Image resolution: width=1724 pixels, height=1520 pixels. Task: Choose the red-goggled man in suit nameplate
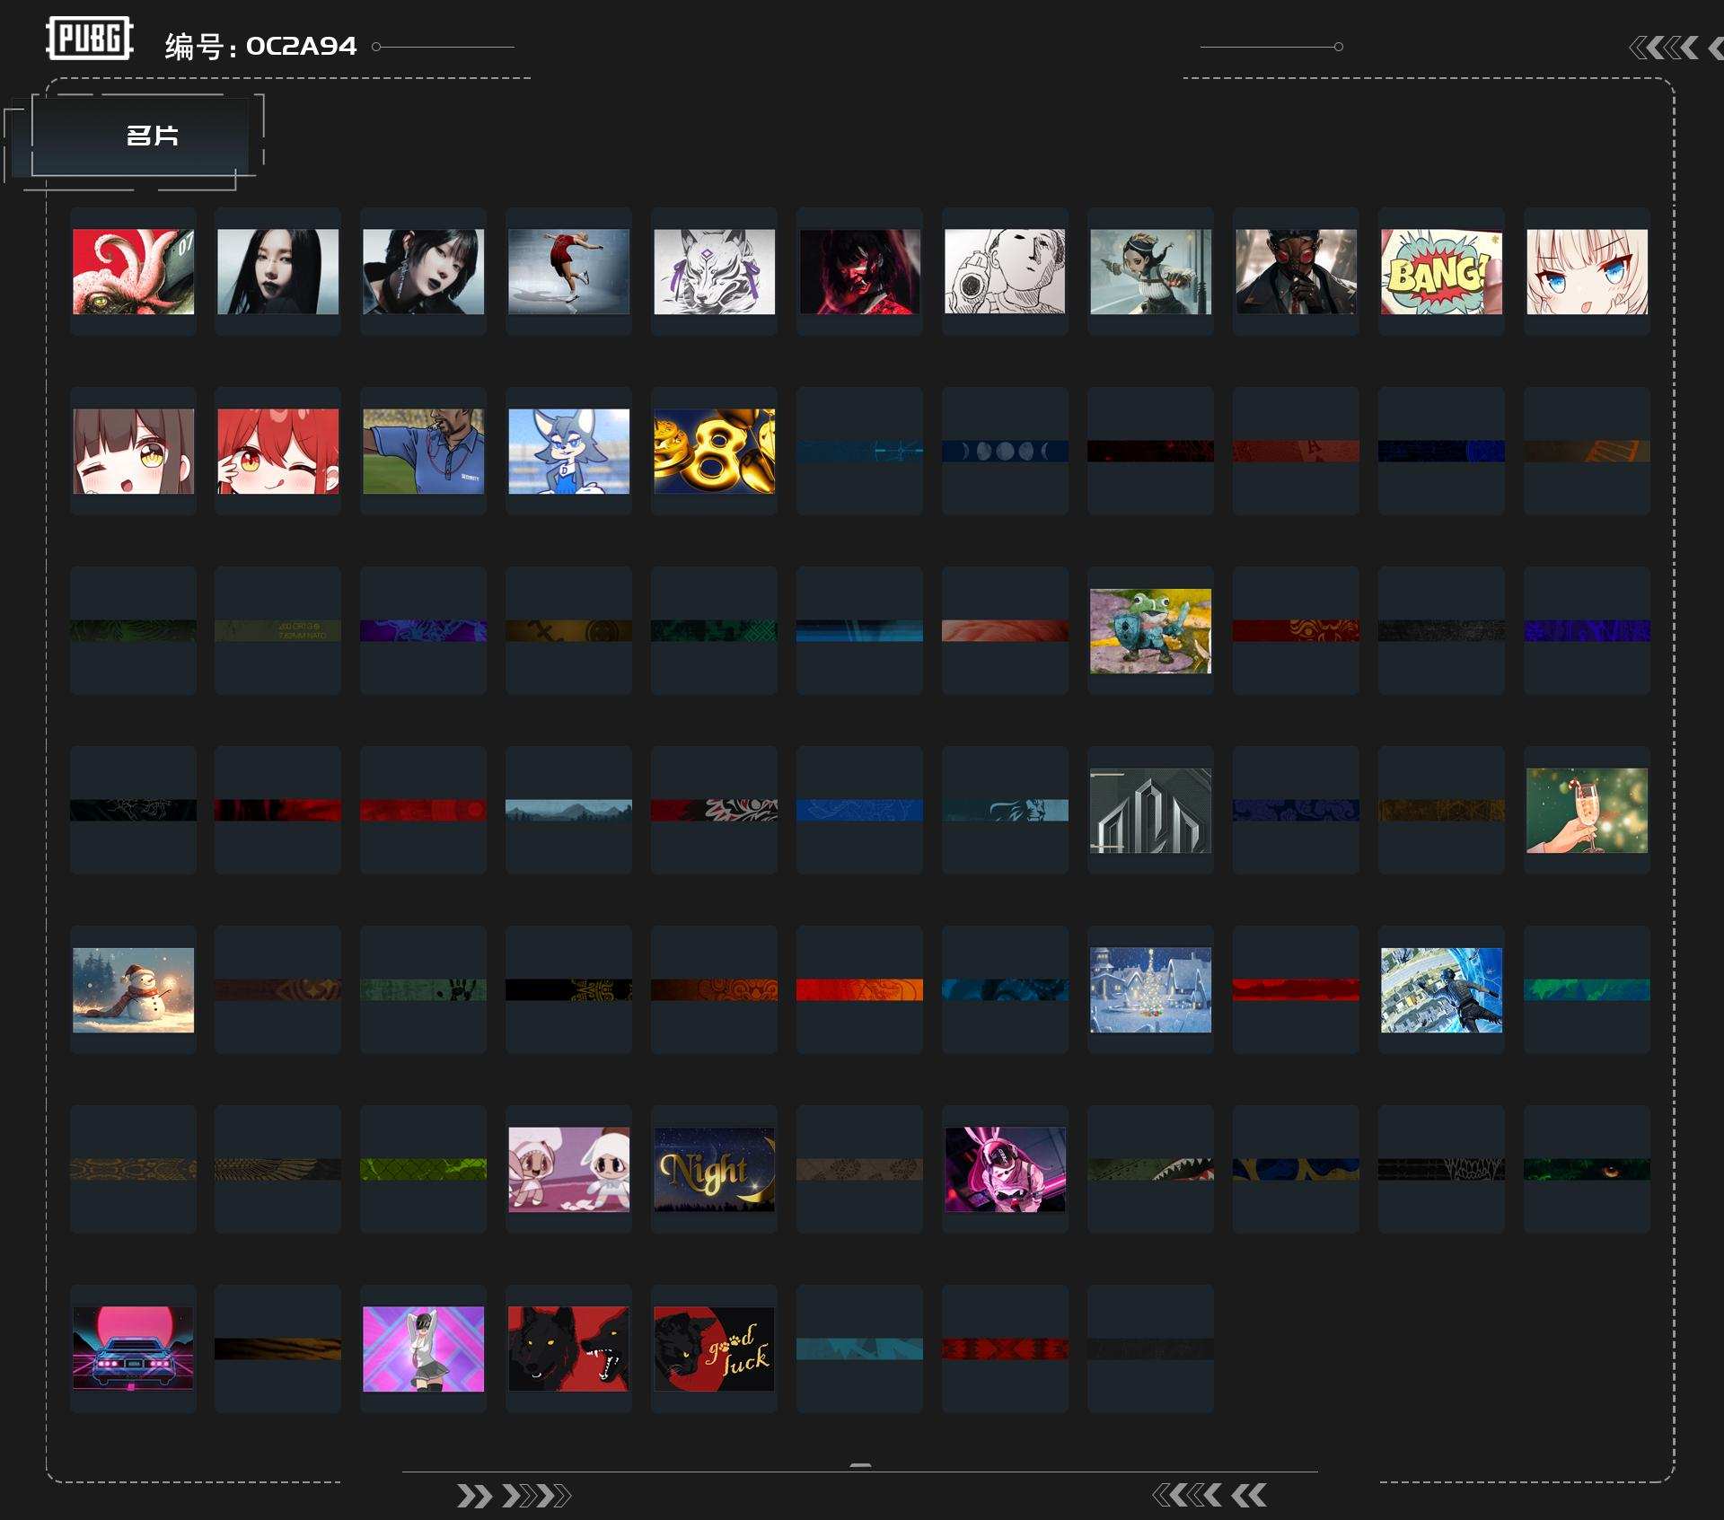point(1296,271)
